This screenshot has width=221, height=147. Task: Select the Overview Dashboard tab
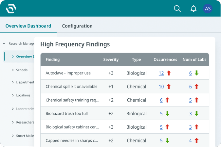coord(28,26)
